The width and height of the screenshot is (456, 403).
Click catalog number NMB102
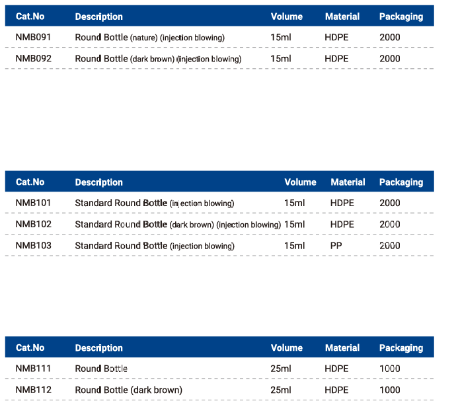(x=34, y=224)
